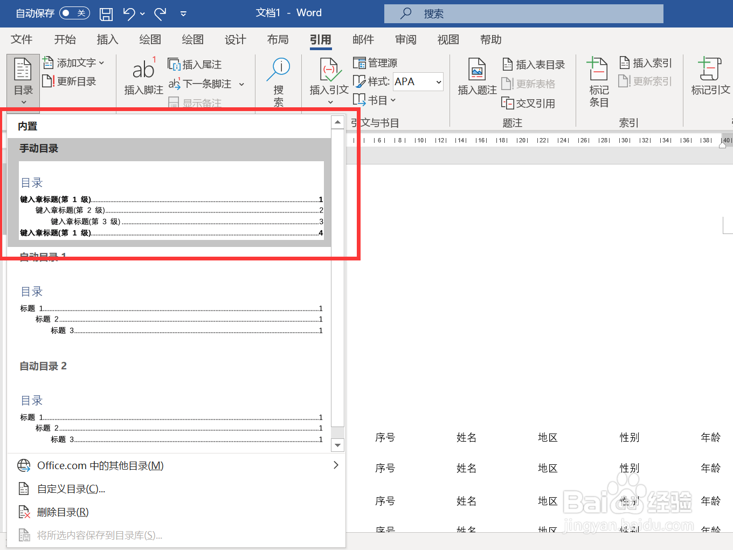733x550 pixels.
Task: Click the 插入表目录 button
Action: point(534,65)
